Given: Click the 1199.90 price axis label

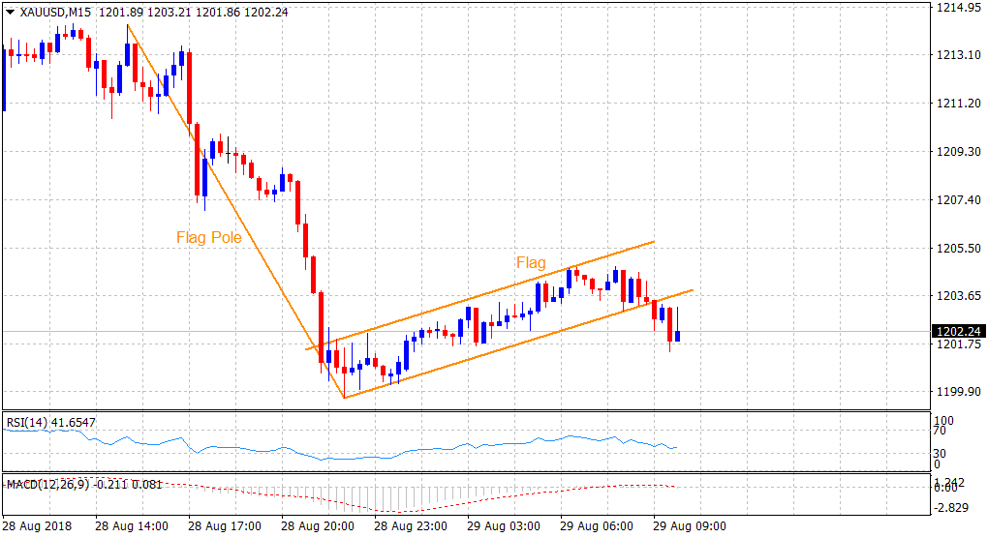Looking at the screenshot, I should [x=954, y=391].
